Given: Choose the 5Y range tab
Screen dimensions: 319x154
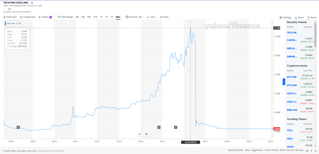Looking at the screenshot, I should point(112,17).
